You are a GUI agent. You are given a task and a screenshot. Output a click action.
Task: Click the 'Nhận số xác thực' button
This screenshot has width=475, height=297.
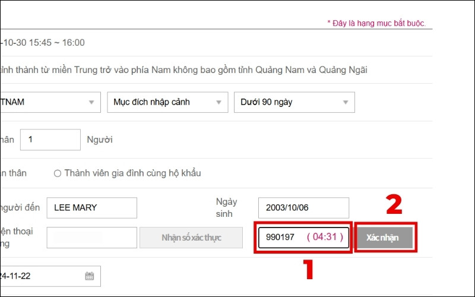point(191,238)
